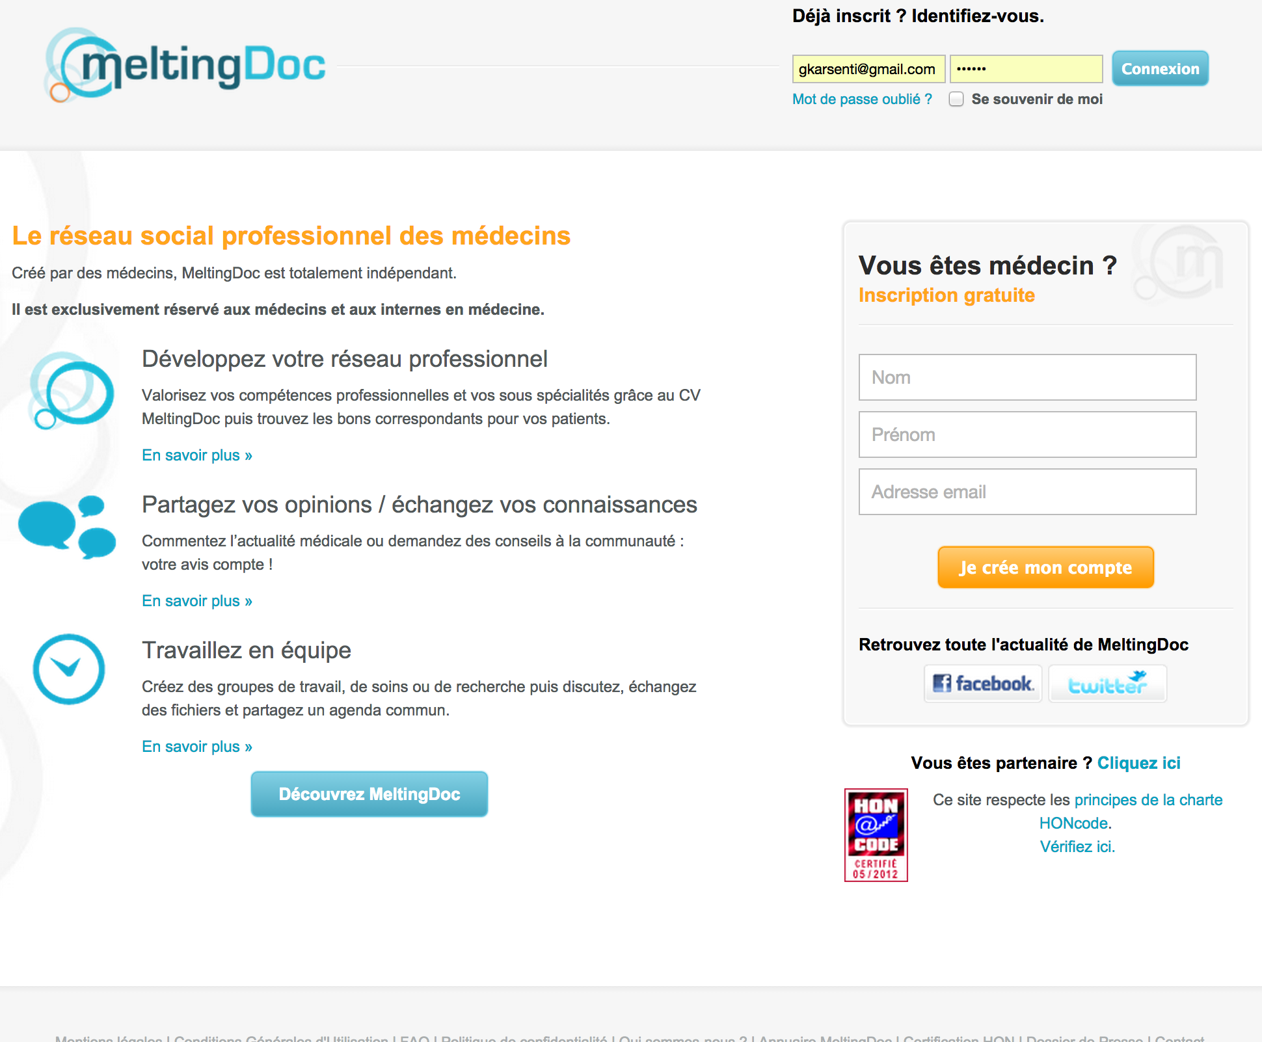The image size is (1262, 1042).
Task: Click the Découvrez MeltingDoc button
Action: pyautogui.click(x=369, y=794)
